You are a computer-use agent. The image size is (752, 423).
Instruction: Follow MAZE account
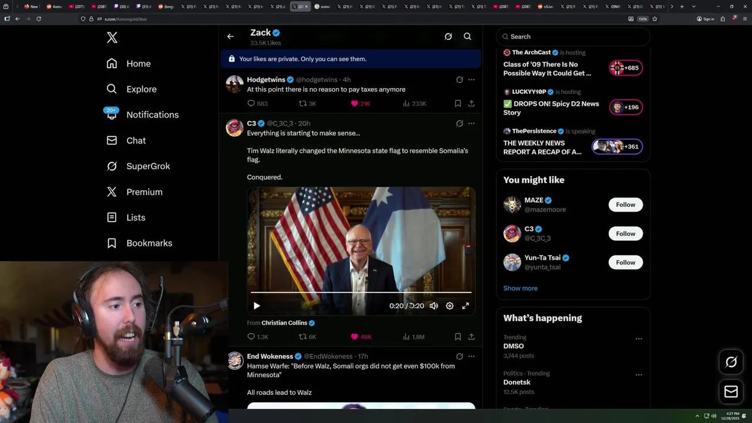[x=626, y=204]
